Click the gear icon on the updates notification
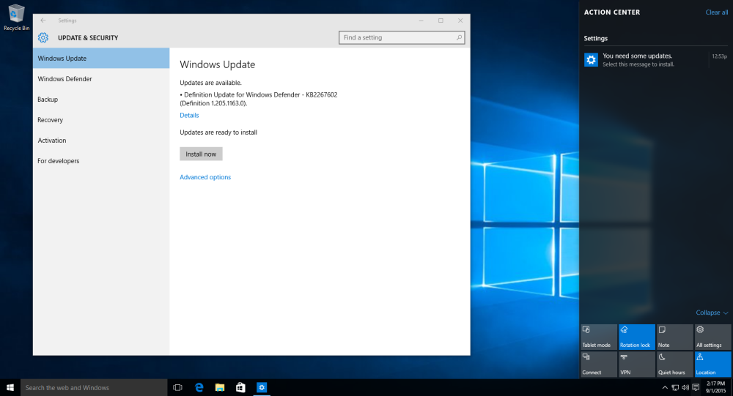Viewport: 733px width, 396px height. [x=592, y=60]
